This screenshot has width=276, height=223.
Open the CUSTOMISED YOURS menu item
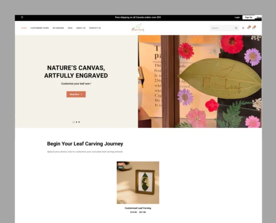click(39, 28)
